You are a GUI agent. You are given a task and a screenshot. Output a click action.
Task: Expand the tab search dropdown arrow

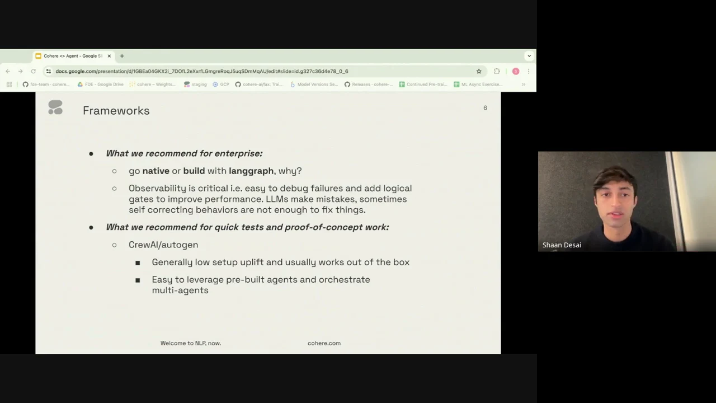pyautogui.click(x=529, y=56)
